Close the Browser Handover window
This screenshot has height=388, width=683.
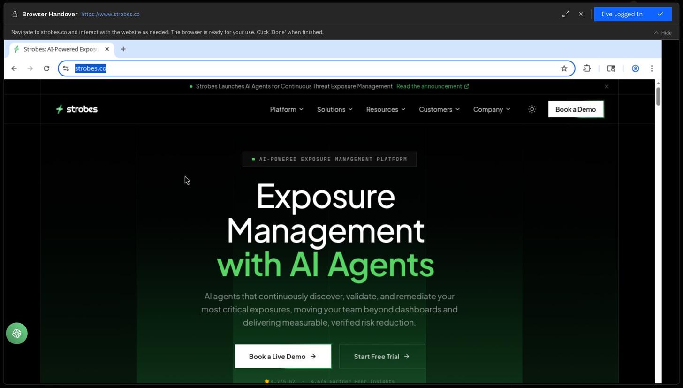coord(581,14)
